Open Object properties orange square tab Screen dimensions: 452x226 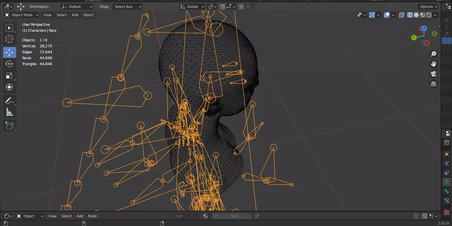point(447,154)
